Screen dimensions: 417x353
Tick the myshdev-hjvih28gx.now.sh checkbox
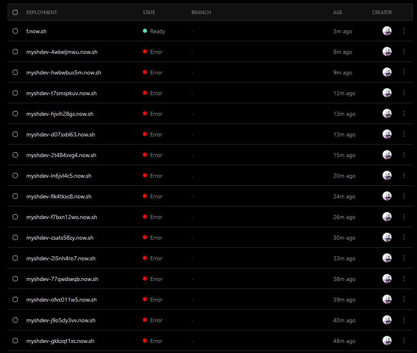15,114
